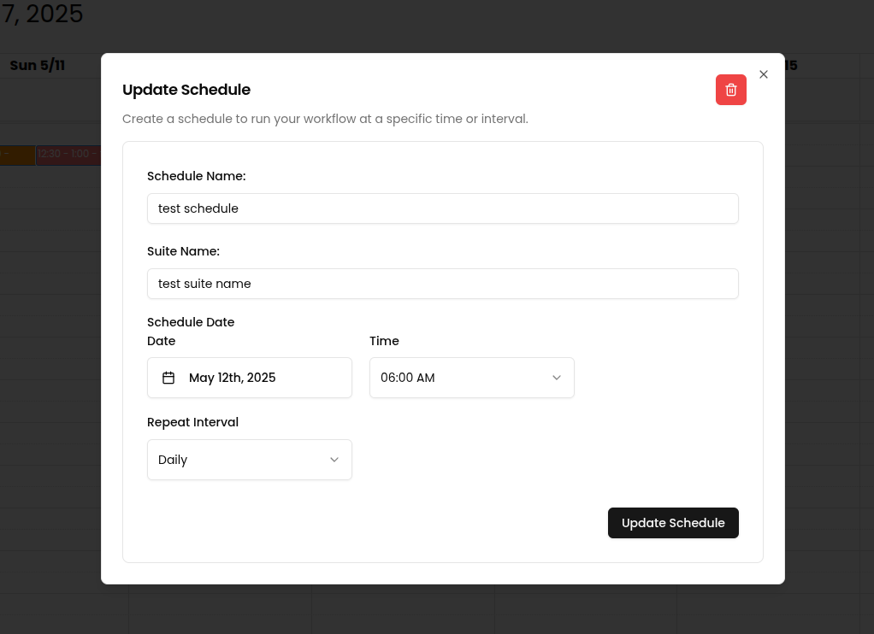
Task: Click the calendar icon in Date field
Action: (x=168, y=378)
